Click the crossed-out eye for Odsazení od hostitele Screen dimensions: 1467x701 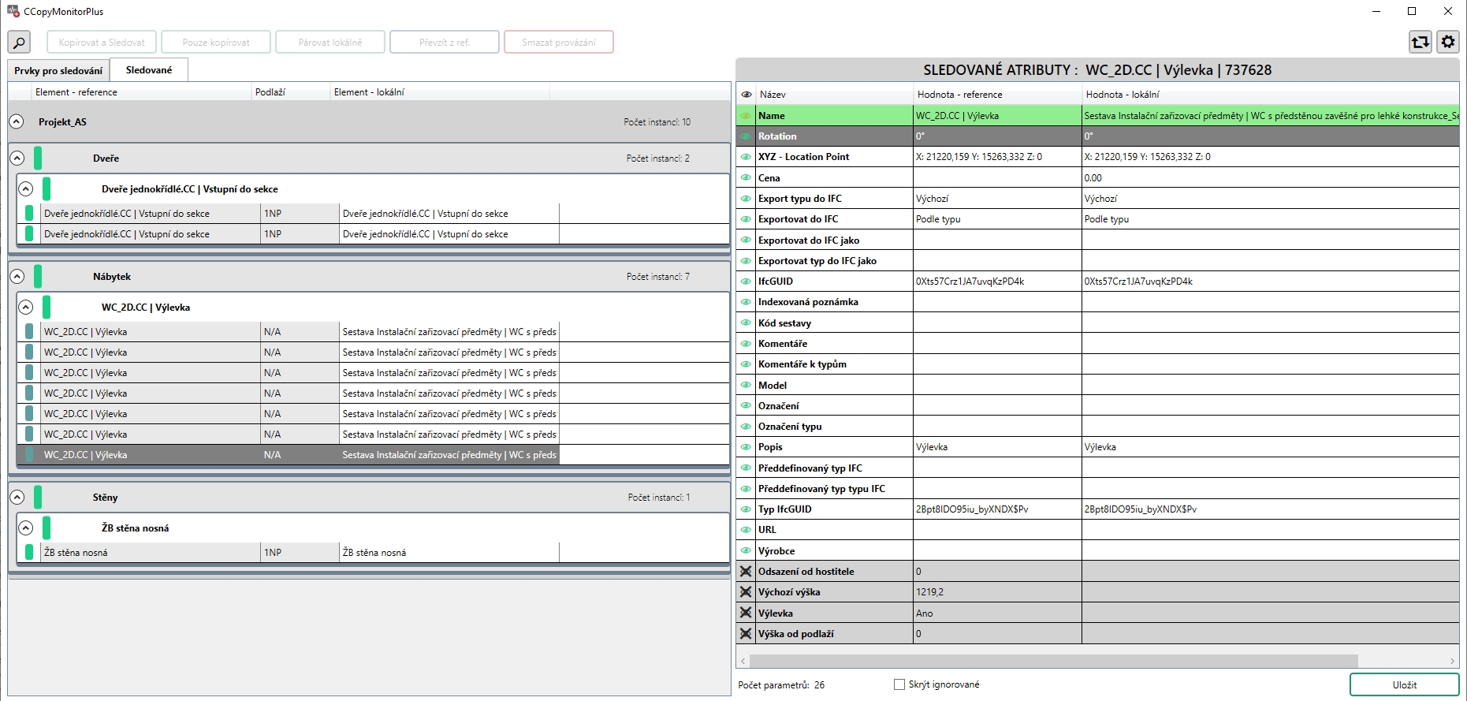tap(746, 571)
